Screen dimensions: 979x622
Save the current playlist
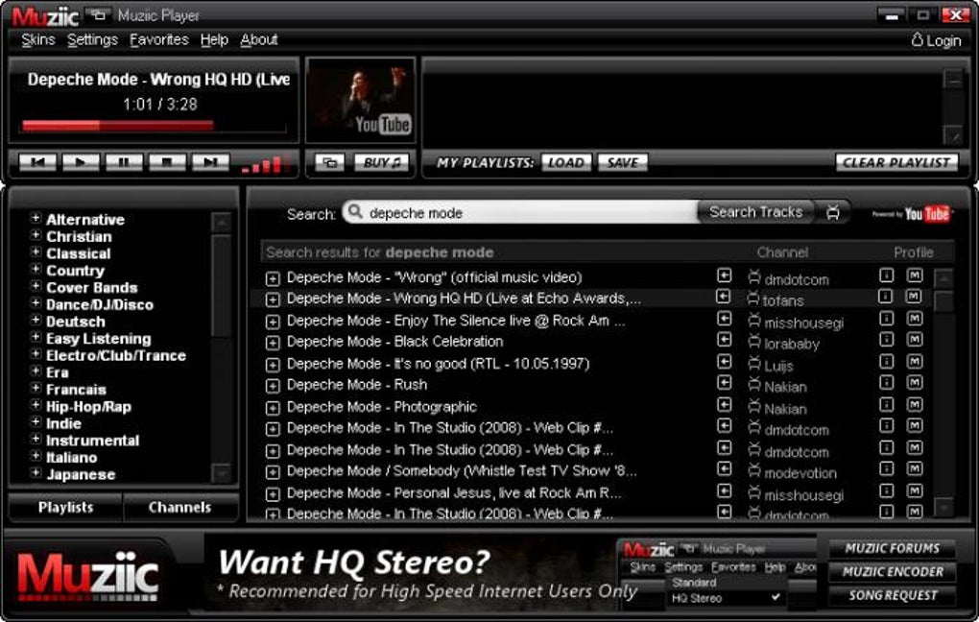(x=623, y=163)
